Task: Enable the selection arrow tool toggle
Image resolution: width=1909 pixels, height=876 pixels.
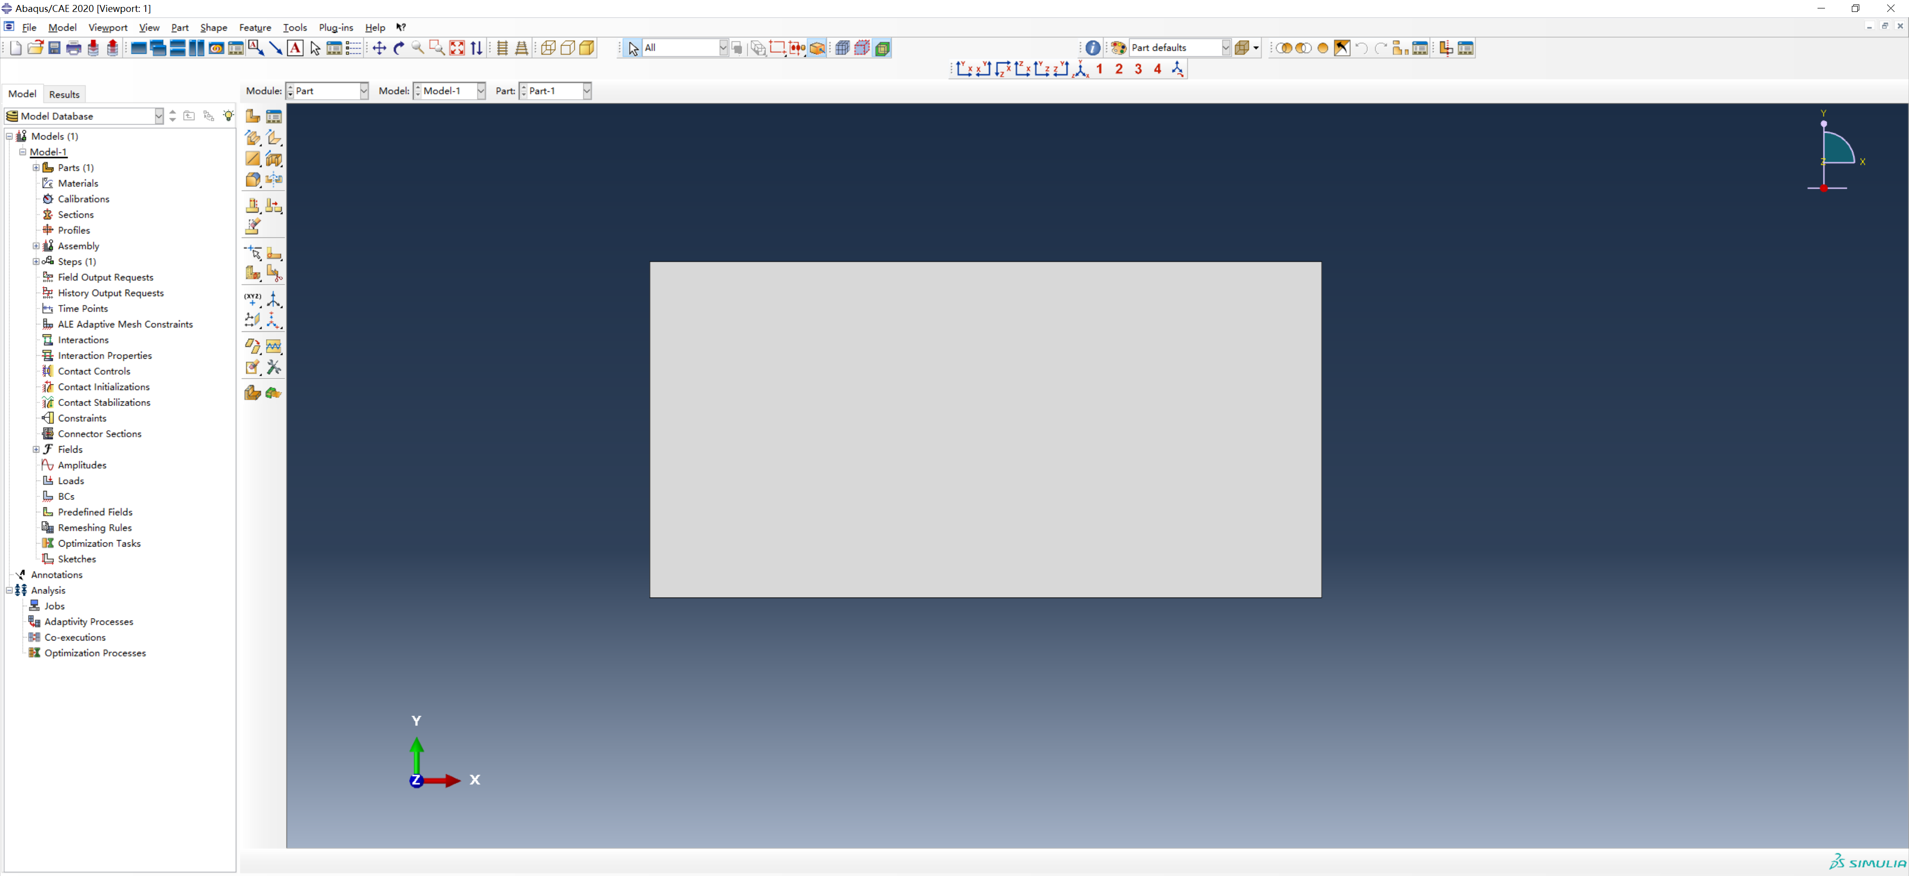Action: (633, 48)
